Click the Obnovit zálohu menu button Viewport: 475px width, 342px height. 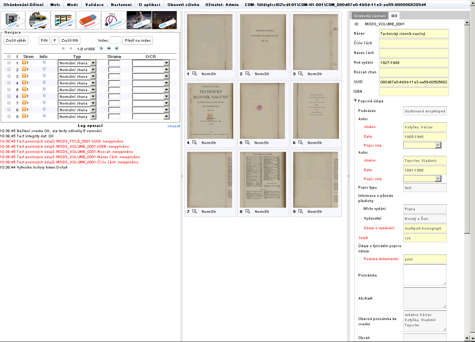(x=183, y=5)
